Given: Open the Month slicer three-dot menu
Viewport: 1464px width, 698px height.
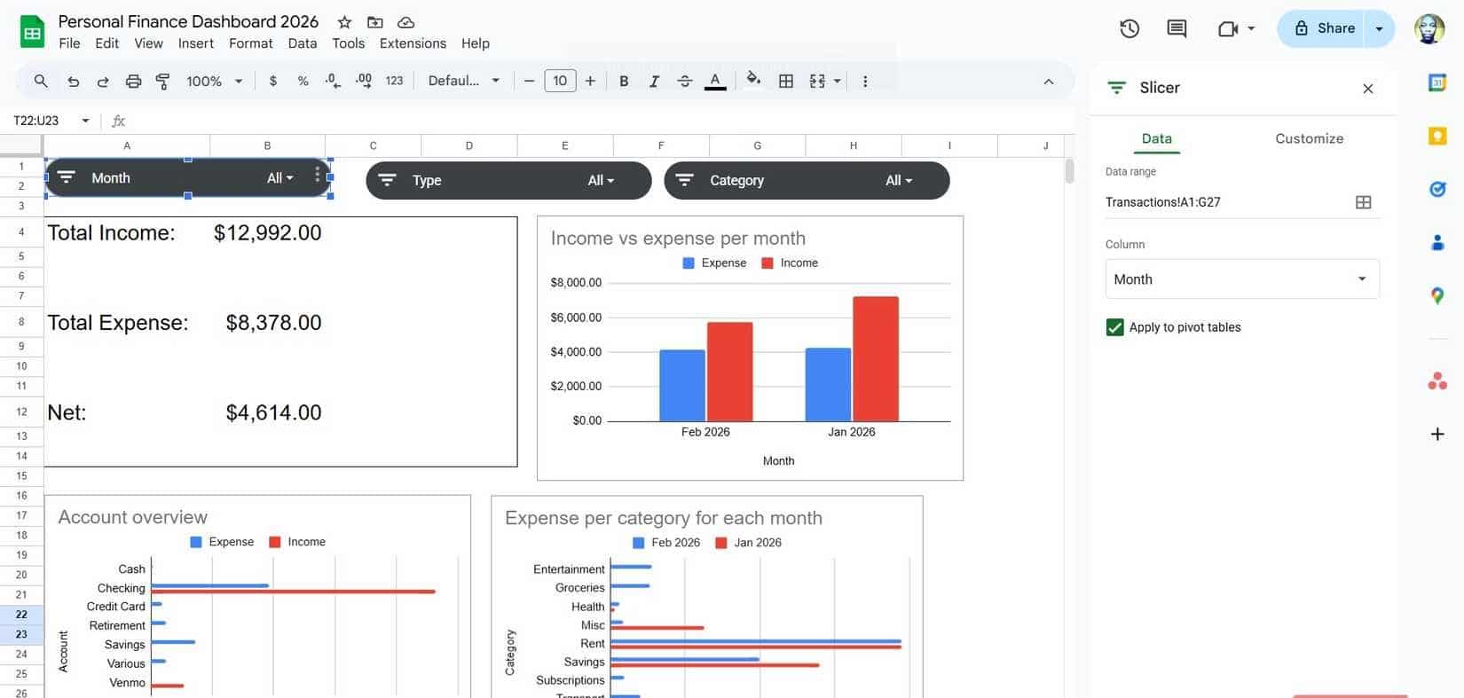Looking at the screenshot, I should [x=317, y=176].
